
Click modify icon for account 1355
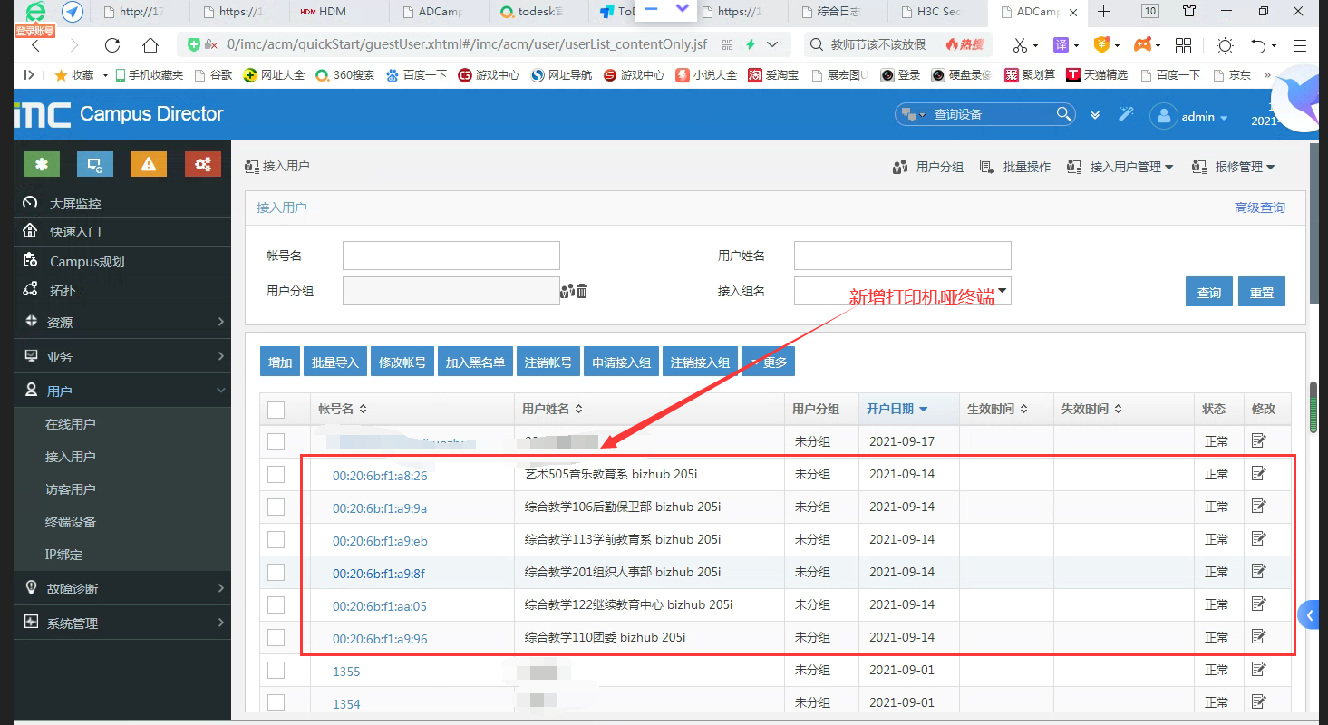tap(1258, 669)
